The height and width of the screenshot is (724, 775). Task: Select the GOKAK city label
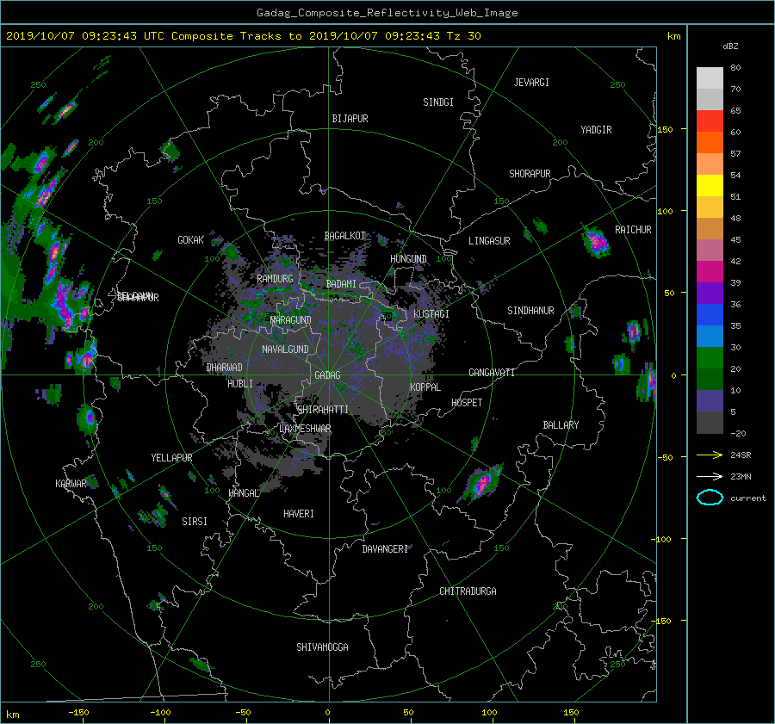pos(191,240)
